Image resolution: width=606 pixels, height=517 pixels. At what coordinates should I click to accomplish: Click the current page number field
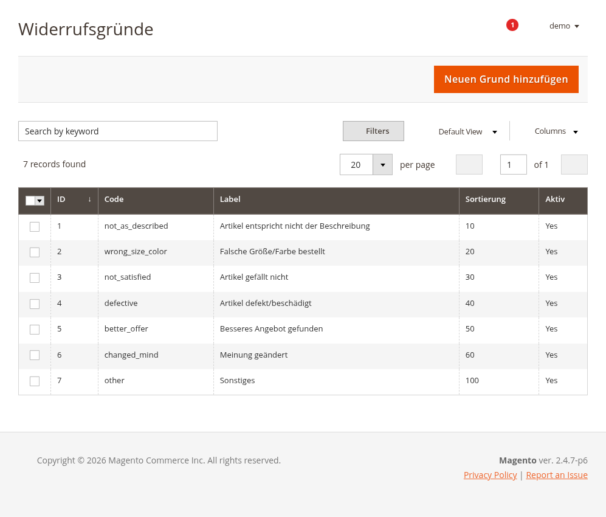pos(513,165)
